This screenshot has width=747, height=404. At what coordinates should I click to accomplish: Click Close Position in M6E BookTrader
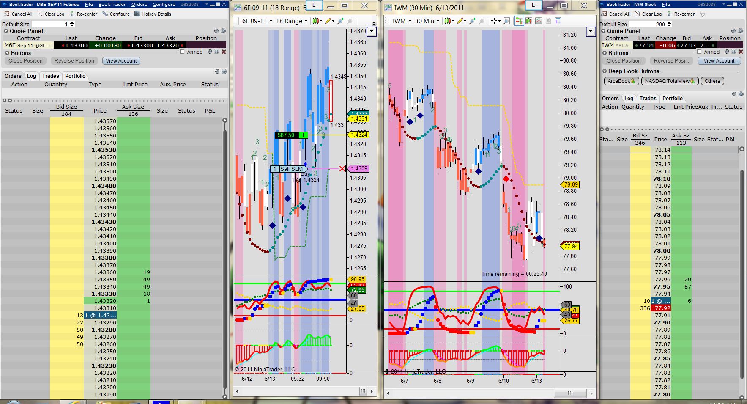point(26,61)
